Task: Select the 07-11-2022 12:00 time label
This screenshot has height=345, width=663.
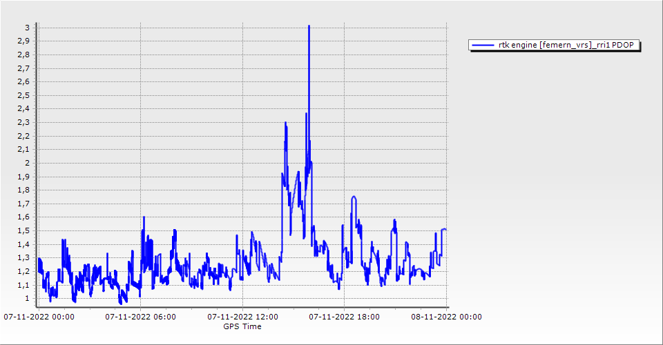Action: pos(242,317)
